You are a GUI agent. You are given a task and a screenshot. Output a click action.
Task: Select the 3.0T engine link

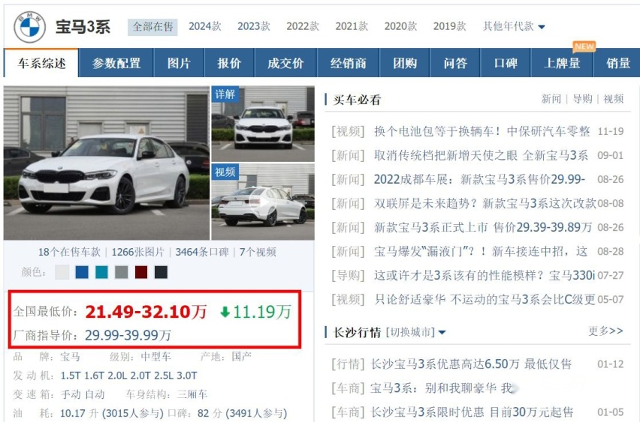click(x=187, y=376)
